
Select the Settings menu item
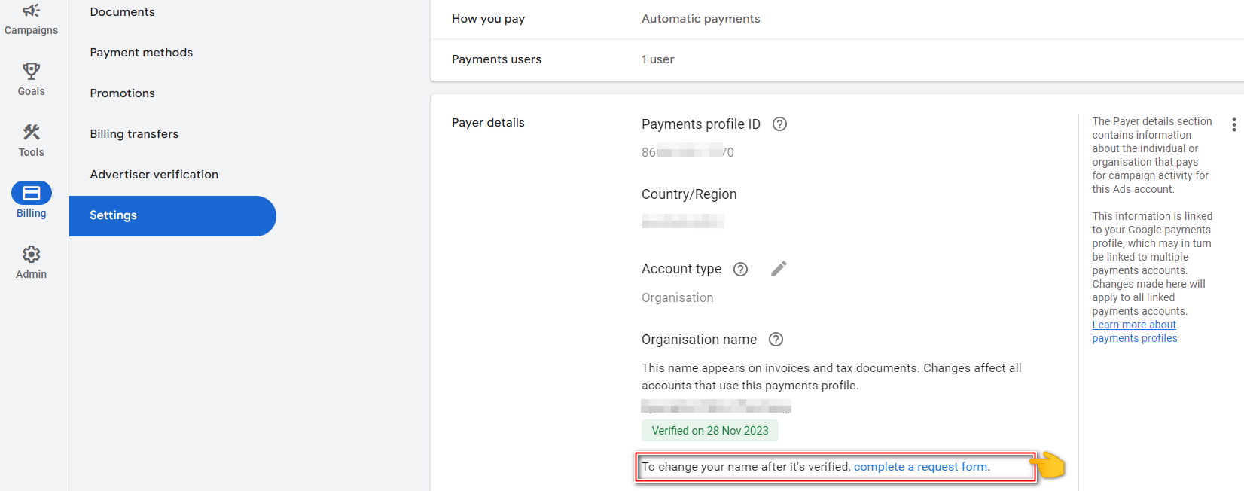click(172, 216)
